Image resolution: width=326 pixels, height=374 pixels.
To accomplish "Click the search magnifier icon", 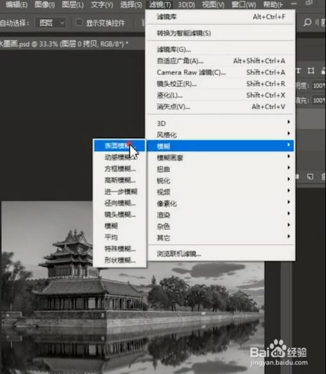I will (x=307, y=22).
